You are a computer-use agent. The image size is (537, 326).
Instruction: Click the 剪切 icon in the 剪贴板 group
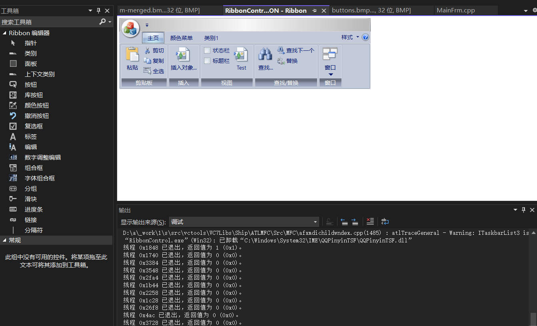tap(148, 50)
